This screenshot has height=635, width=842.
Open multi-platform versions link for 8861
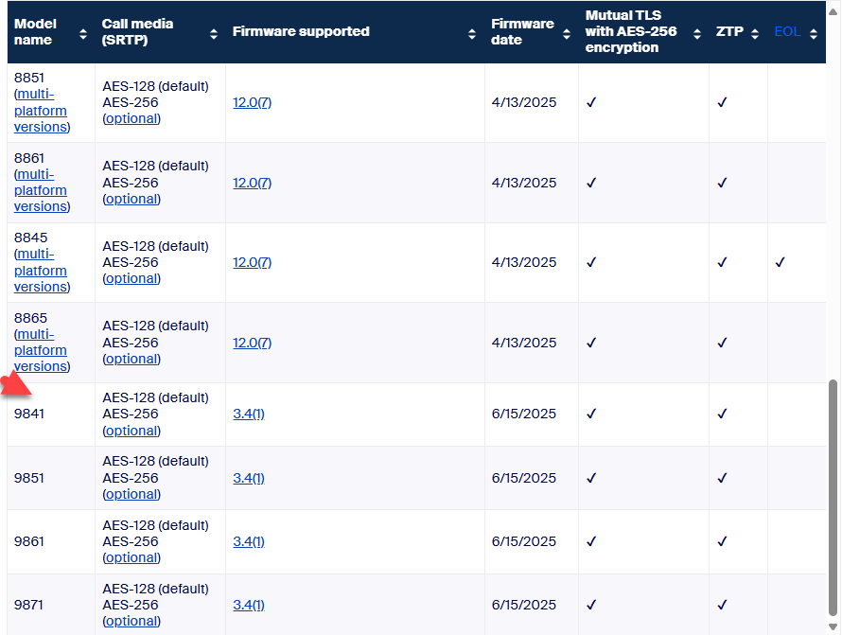click(x=41, y=190)
